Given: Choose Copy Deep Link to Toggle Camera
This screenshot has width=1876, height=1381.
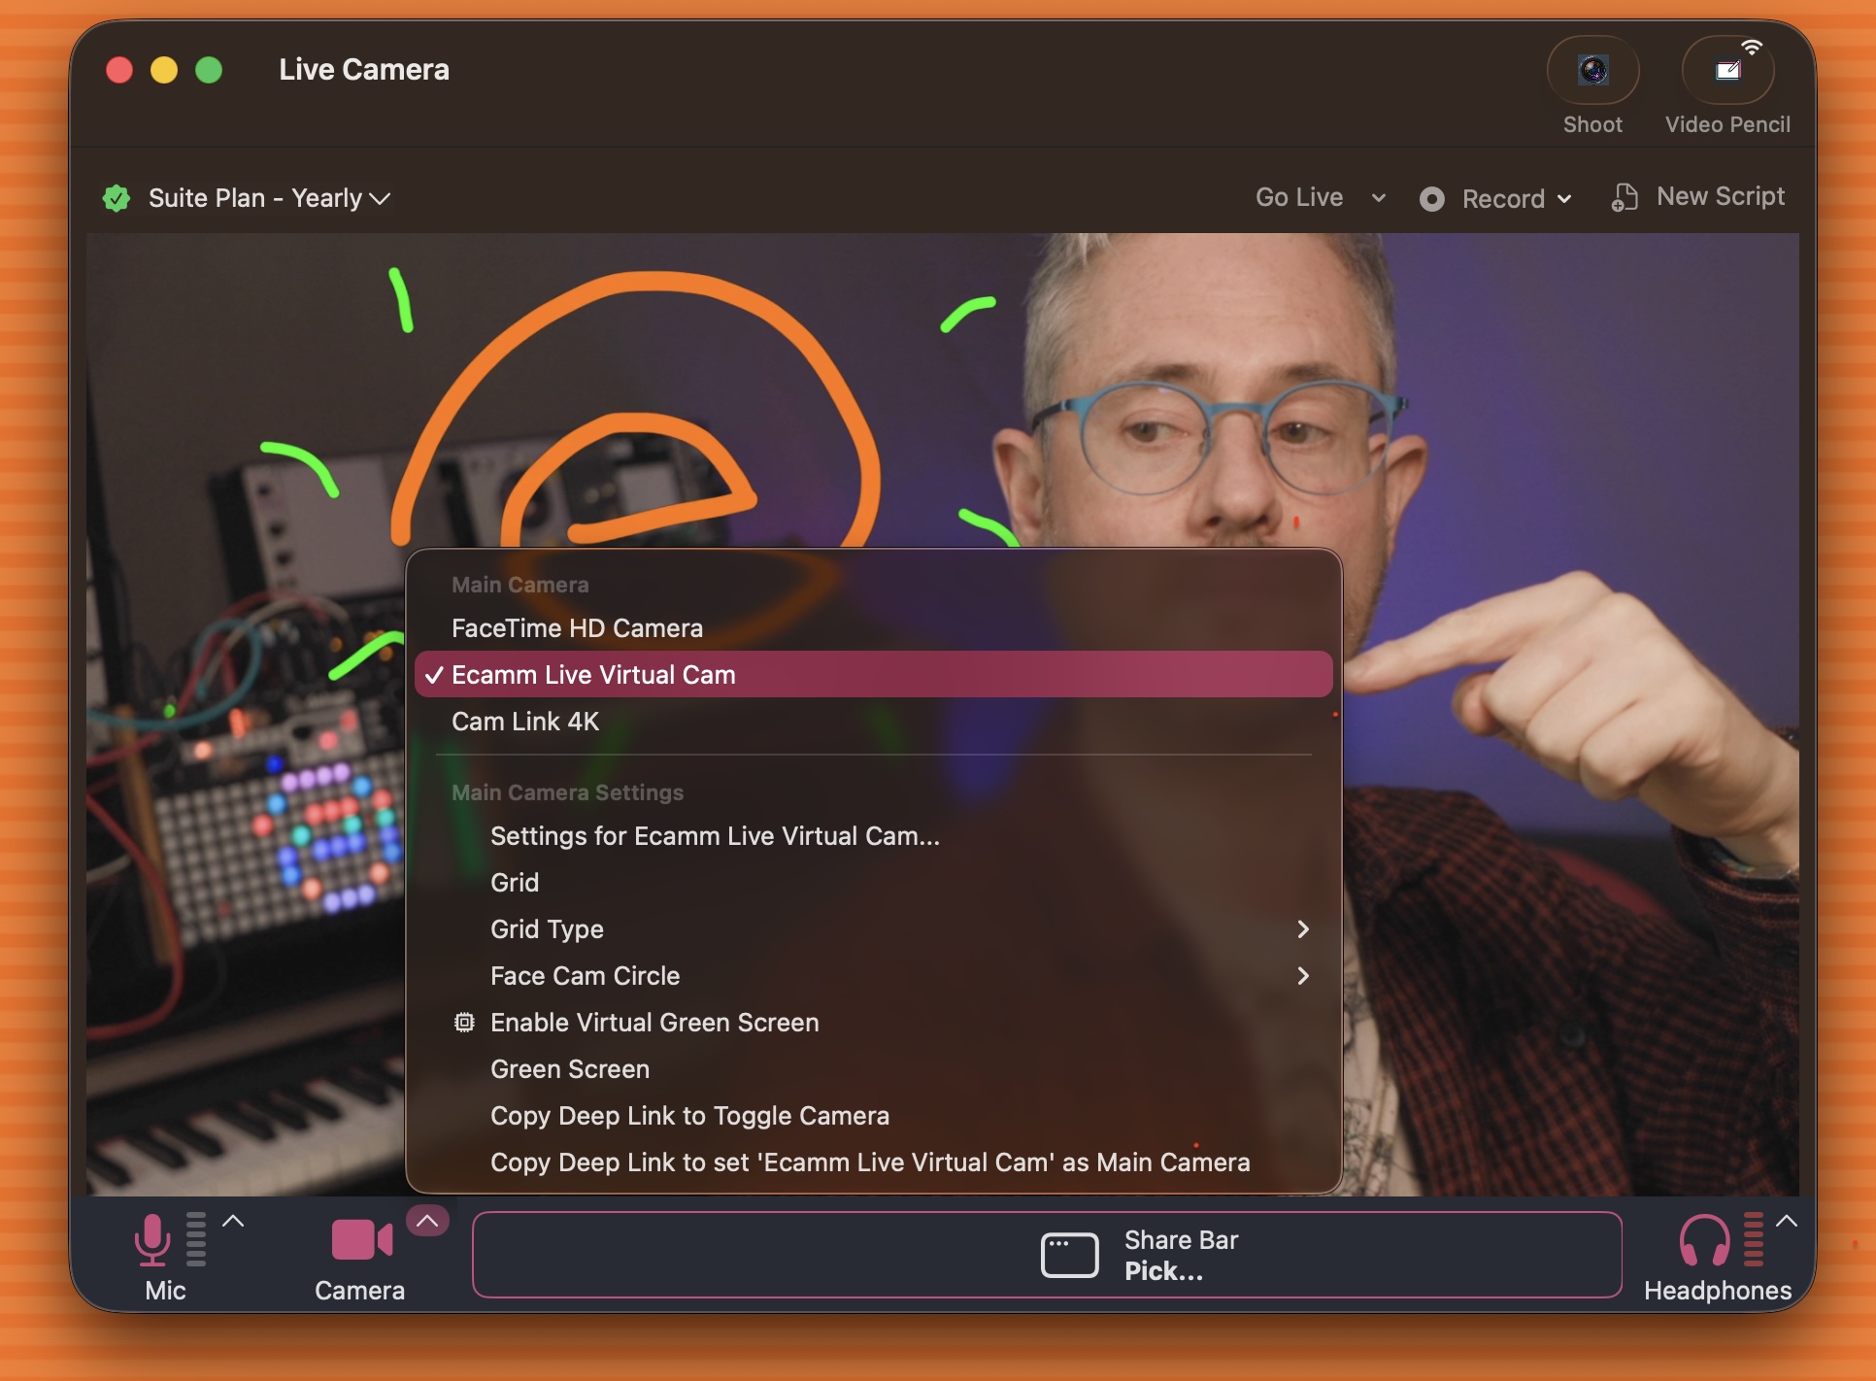Looking at the screenshot, I should pos(873,1116).
